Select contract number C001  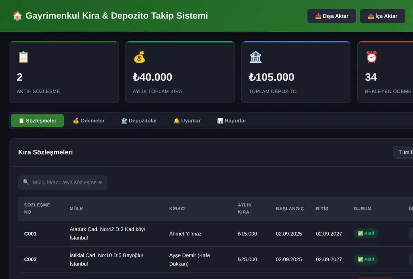(x=30, y=234)
